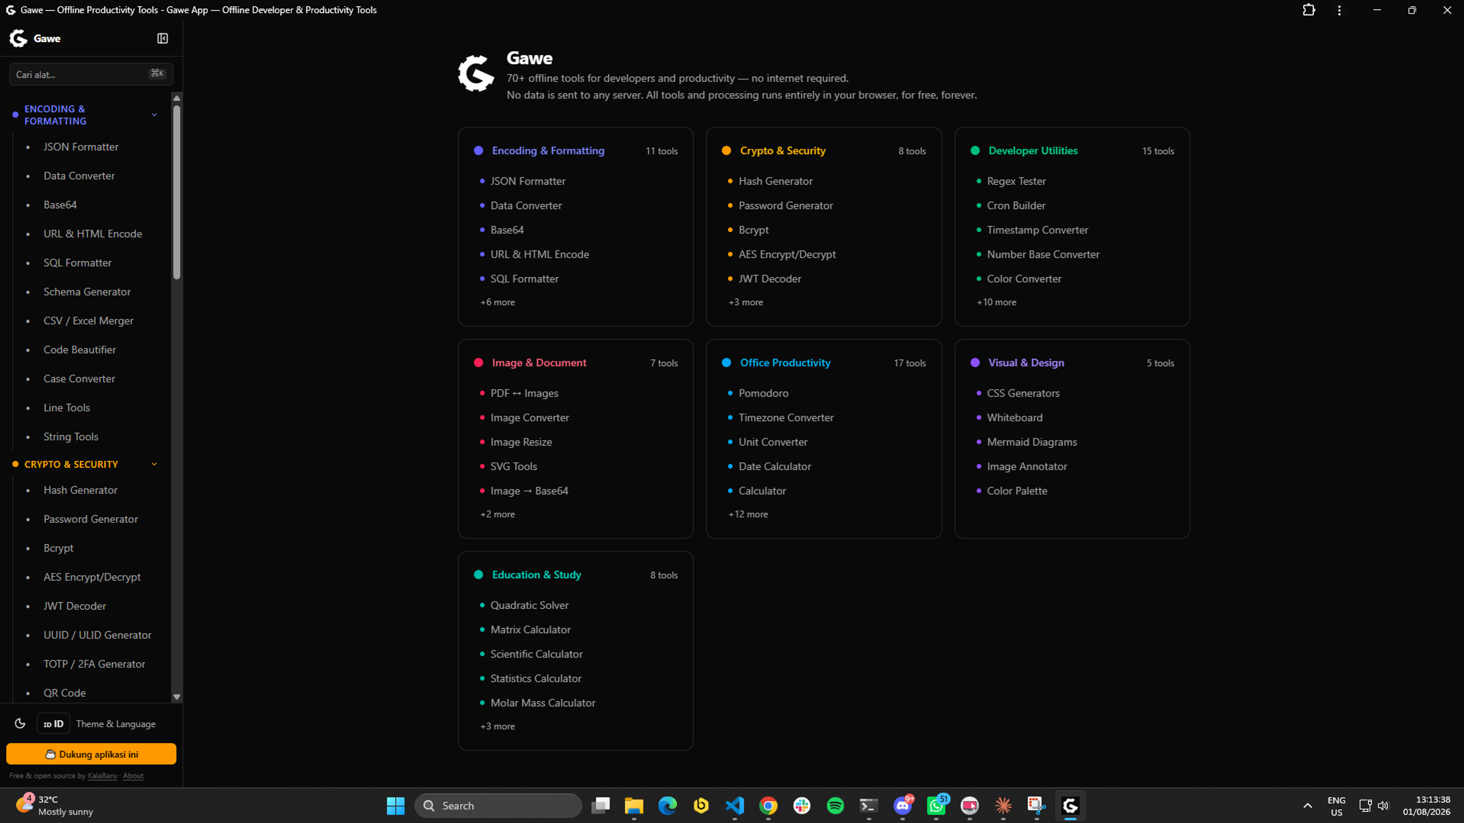
Task: Open Molar Mass Calculator from Education card
Action: pyautogui.click(x=542, y=703)
